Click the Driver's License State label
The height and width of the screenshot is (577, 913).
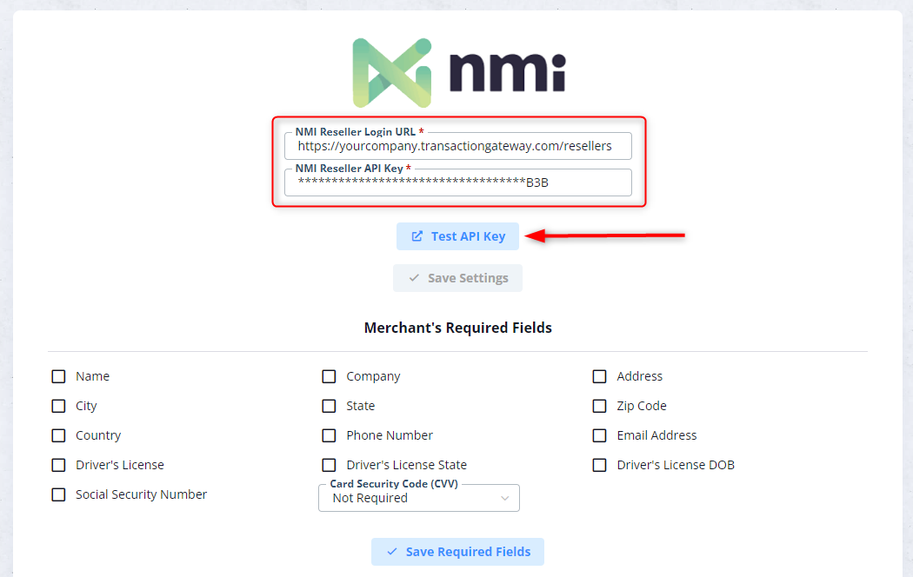[406, 465]
